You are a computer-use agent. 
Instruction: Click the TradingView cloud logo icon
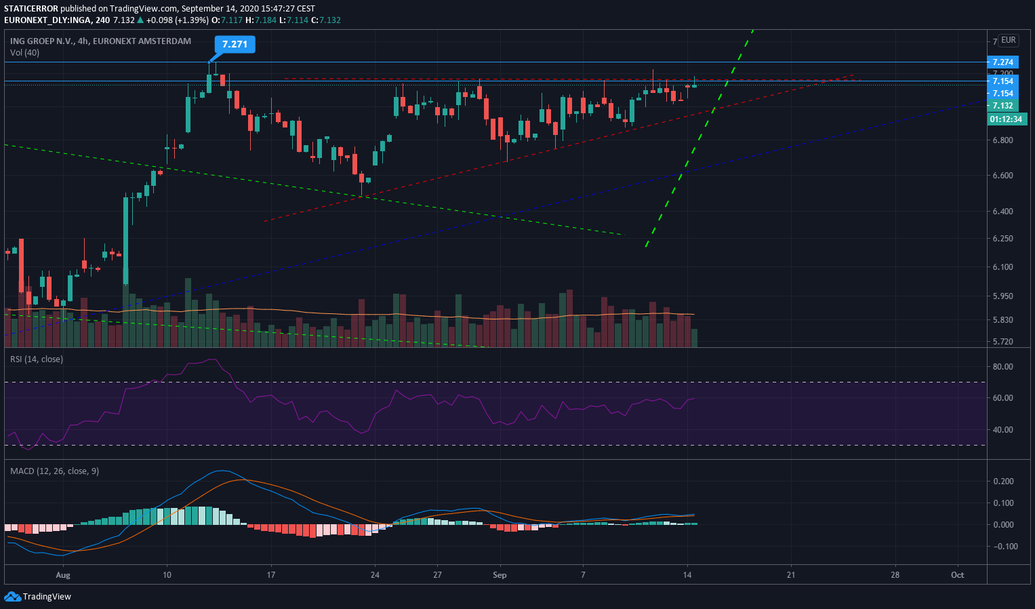(x=12, y=596)
